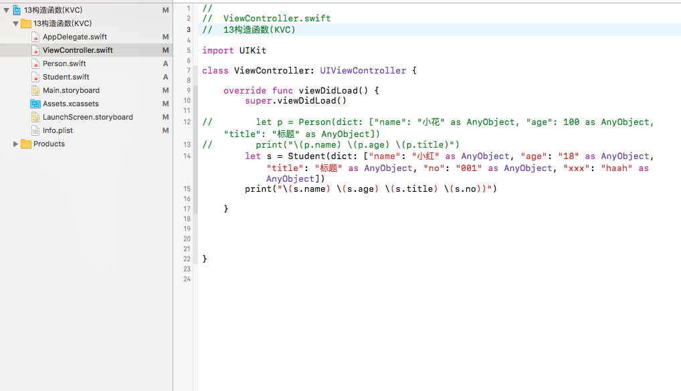Screen dimensions: 681x391
Task: Click the Main.storyboard file icon
Action: [35, 90]
